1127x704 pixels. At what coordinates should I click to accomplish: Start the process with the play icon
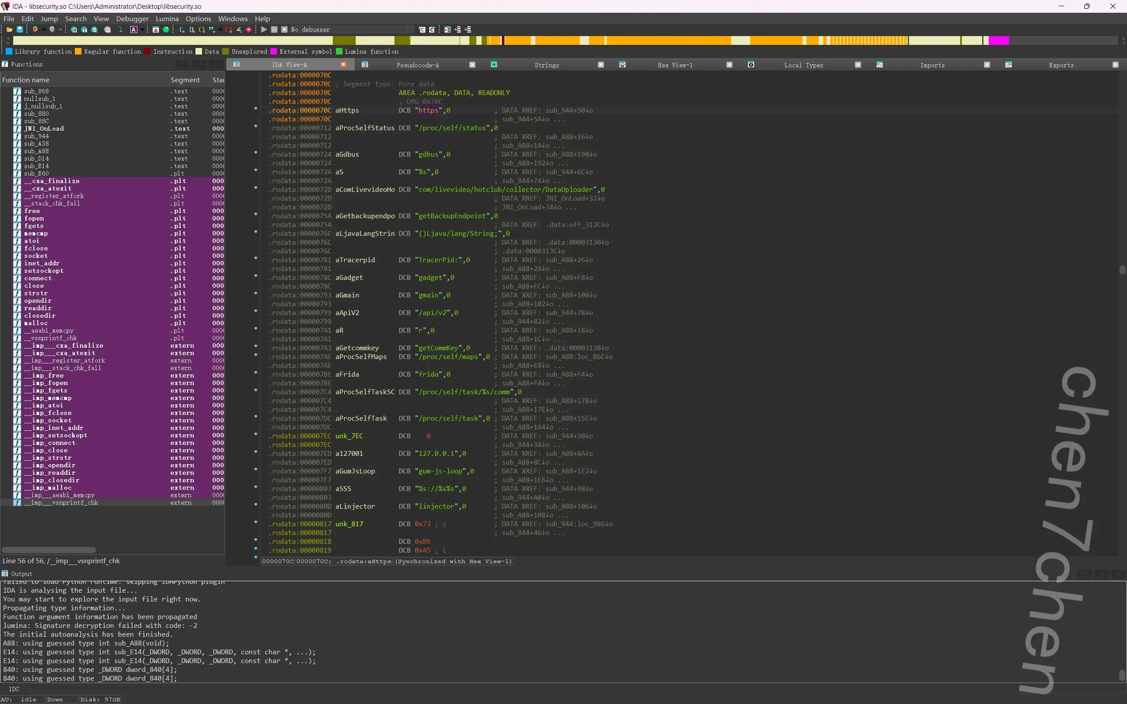tap(264, 29)
